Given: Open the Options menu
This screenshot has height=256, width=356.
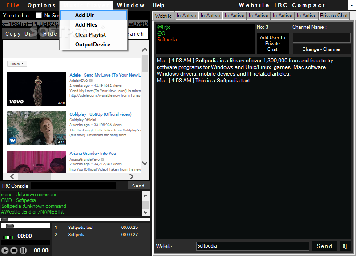Looking at the screenshot, I should [x=41, y=5].
